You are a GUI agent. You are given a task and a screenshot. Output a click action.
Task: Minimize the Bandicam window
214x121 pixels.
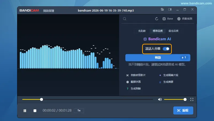177,10
